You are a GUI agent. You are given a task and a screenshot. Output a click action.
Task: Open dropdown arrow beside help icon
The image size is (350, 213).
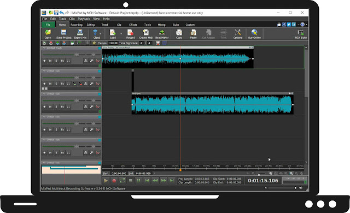pos(306,25)
